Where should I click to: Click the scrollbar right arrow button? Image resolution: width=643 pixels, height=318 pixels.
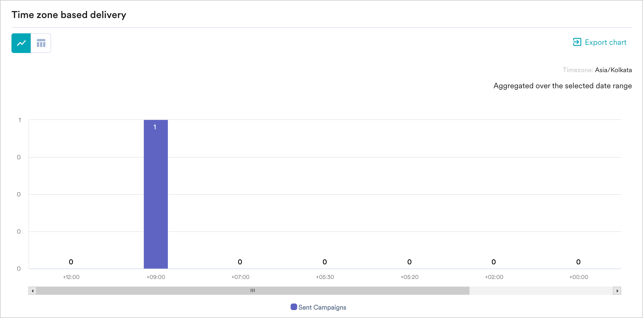click(x=617, y=291)
